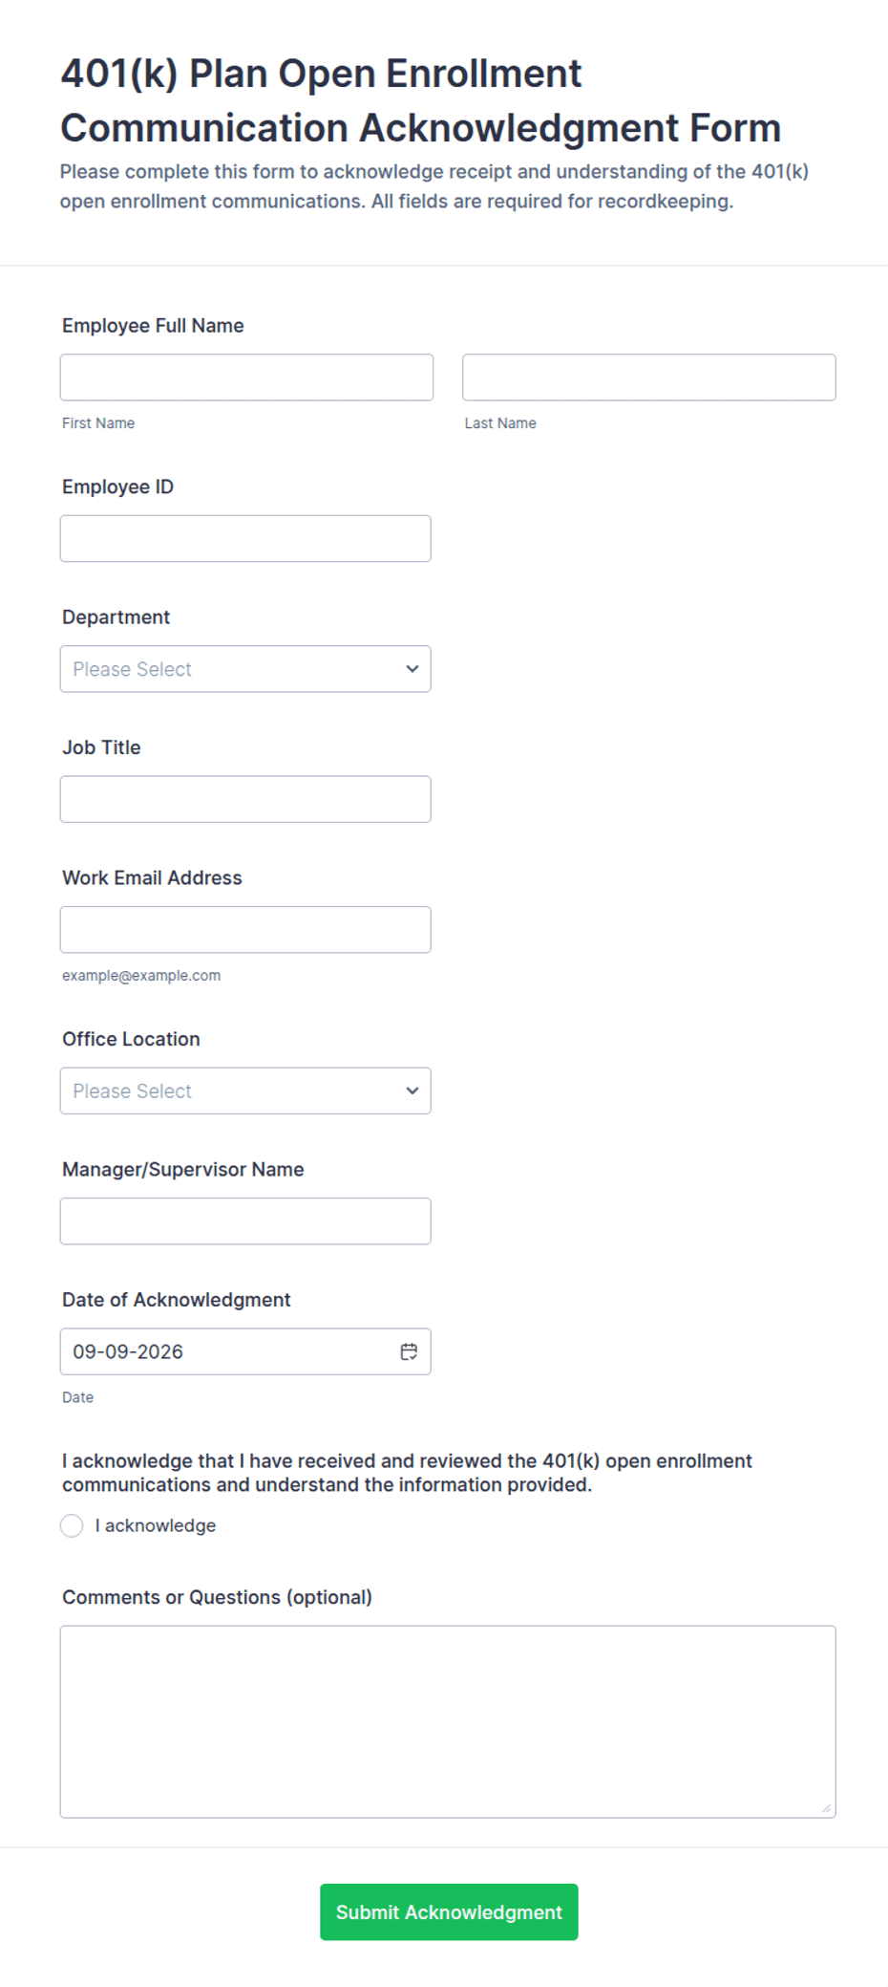Select the Job Title text box
The height and width of the screenshot is (1987, 888).
pos(245,799)
